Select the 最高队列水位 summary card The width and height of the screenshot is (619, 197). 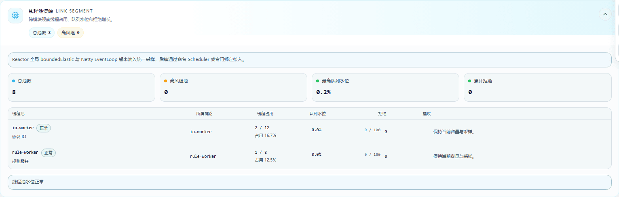coord(385,87)
